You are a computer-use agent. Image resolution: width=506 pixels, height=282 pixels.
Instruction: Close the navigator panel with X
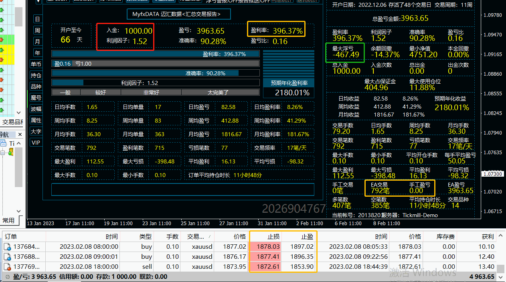point(19,135)
